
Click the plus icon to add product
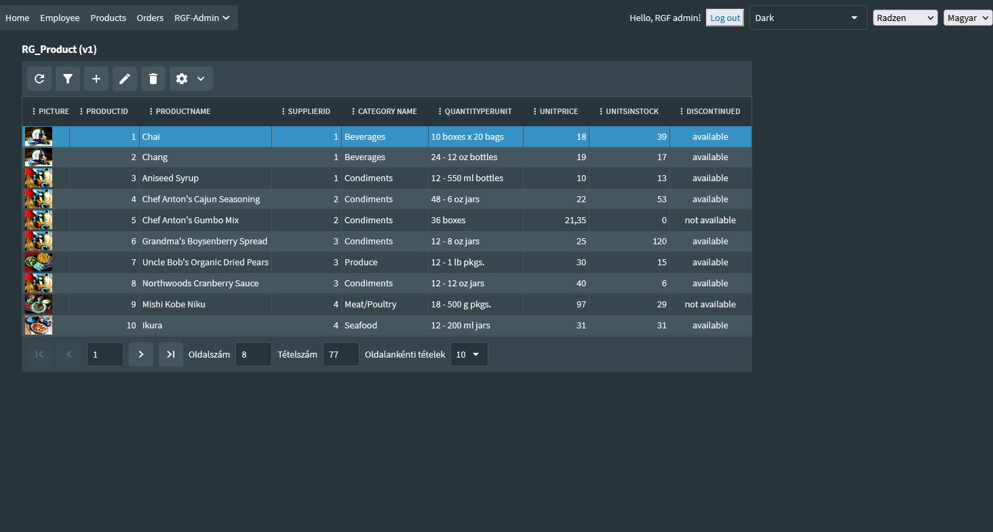pos(96,79)
